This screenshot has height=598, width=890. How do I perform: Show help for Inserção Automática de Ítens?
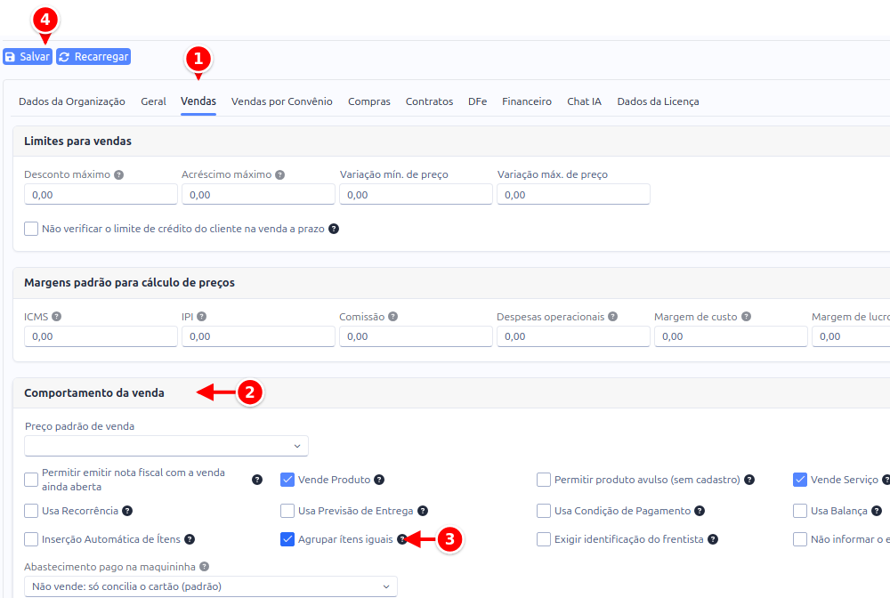tap(190, 539)
